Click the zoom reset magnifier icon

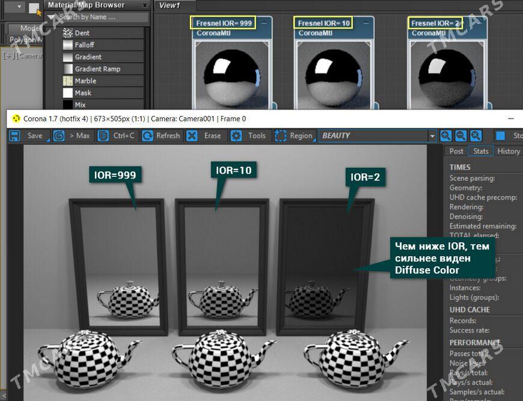[x=476, y=136]
